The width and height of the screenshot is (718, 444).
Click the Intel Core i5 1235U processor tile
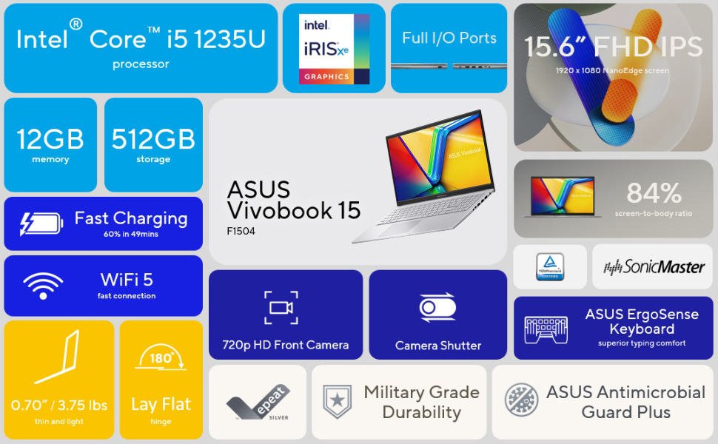pos(141,48)
